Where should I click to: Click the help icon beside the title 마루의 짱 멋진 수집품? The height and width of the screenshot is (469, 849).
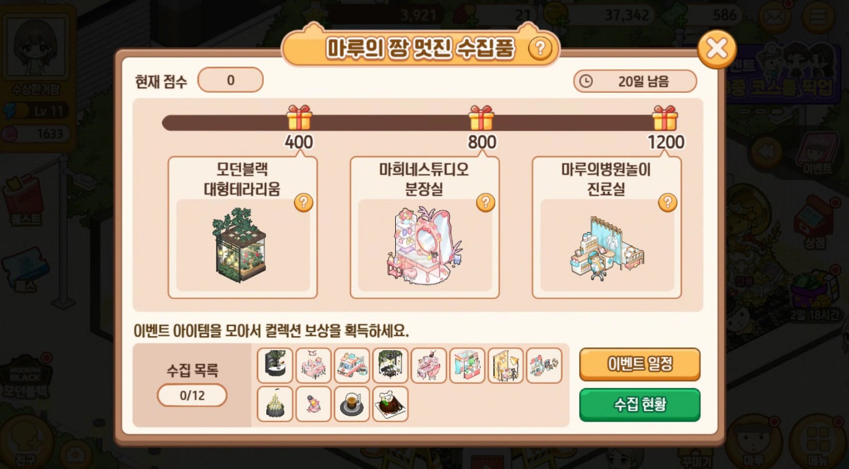(x=539, y=49)
